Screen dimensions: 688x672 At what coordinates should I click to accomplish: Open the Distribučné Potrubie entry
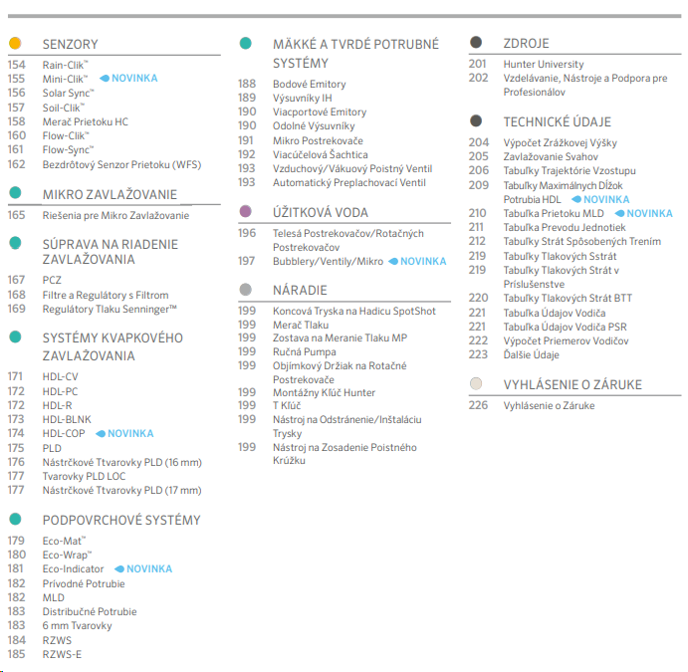pos(90,612)
